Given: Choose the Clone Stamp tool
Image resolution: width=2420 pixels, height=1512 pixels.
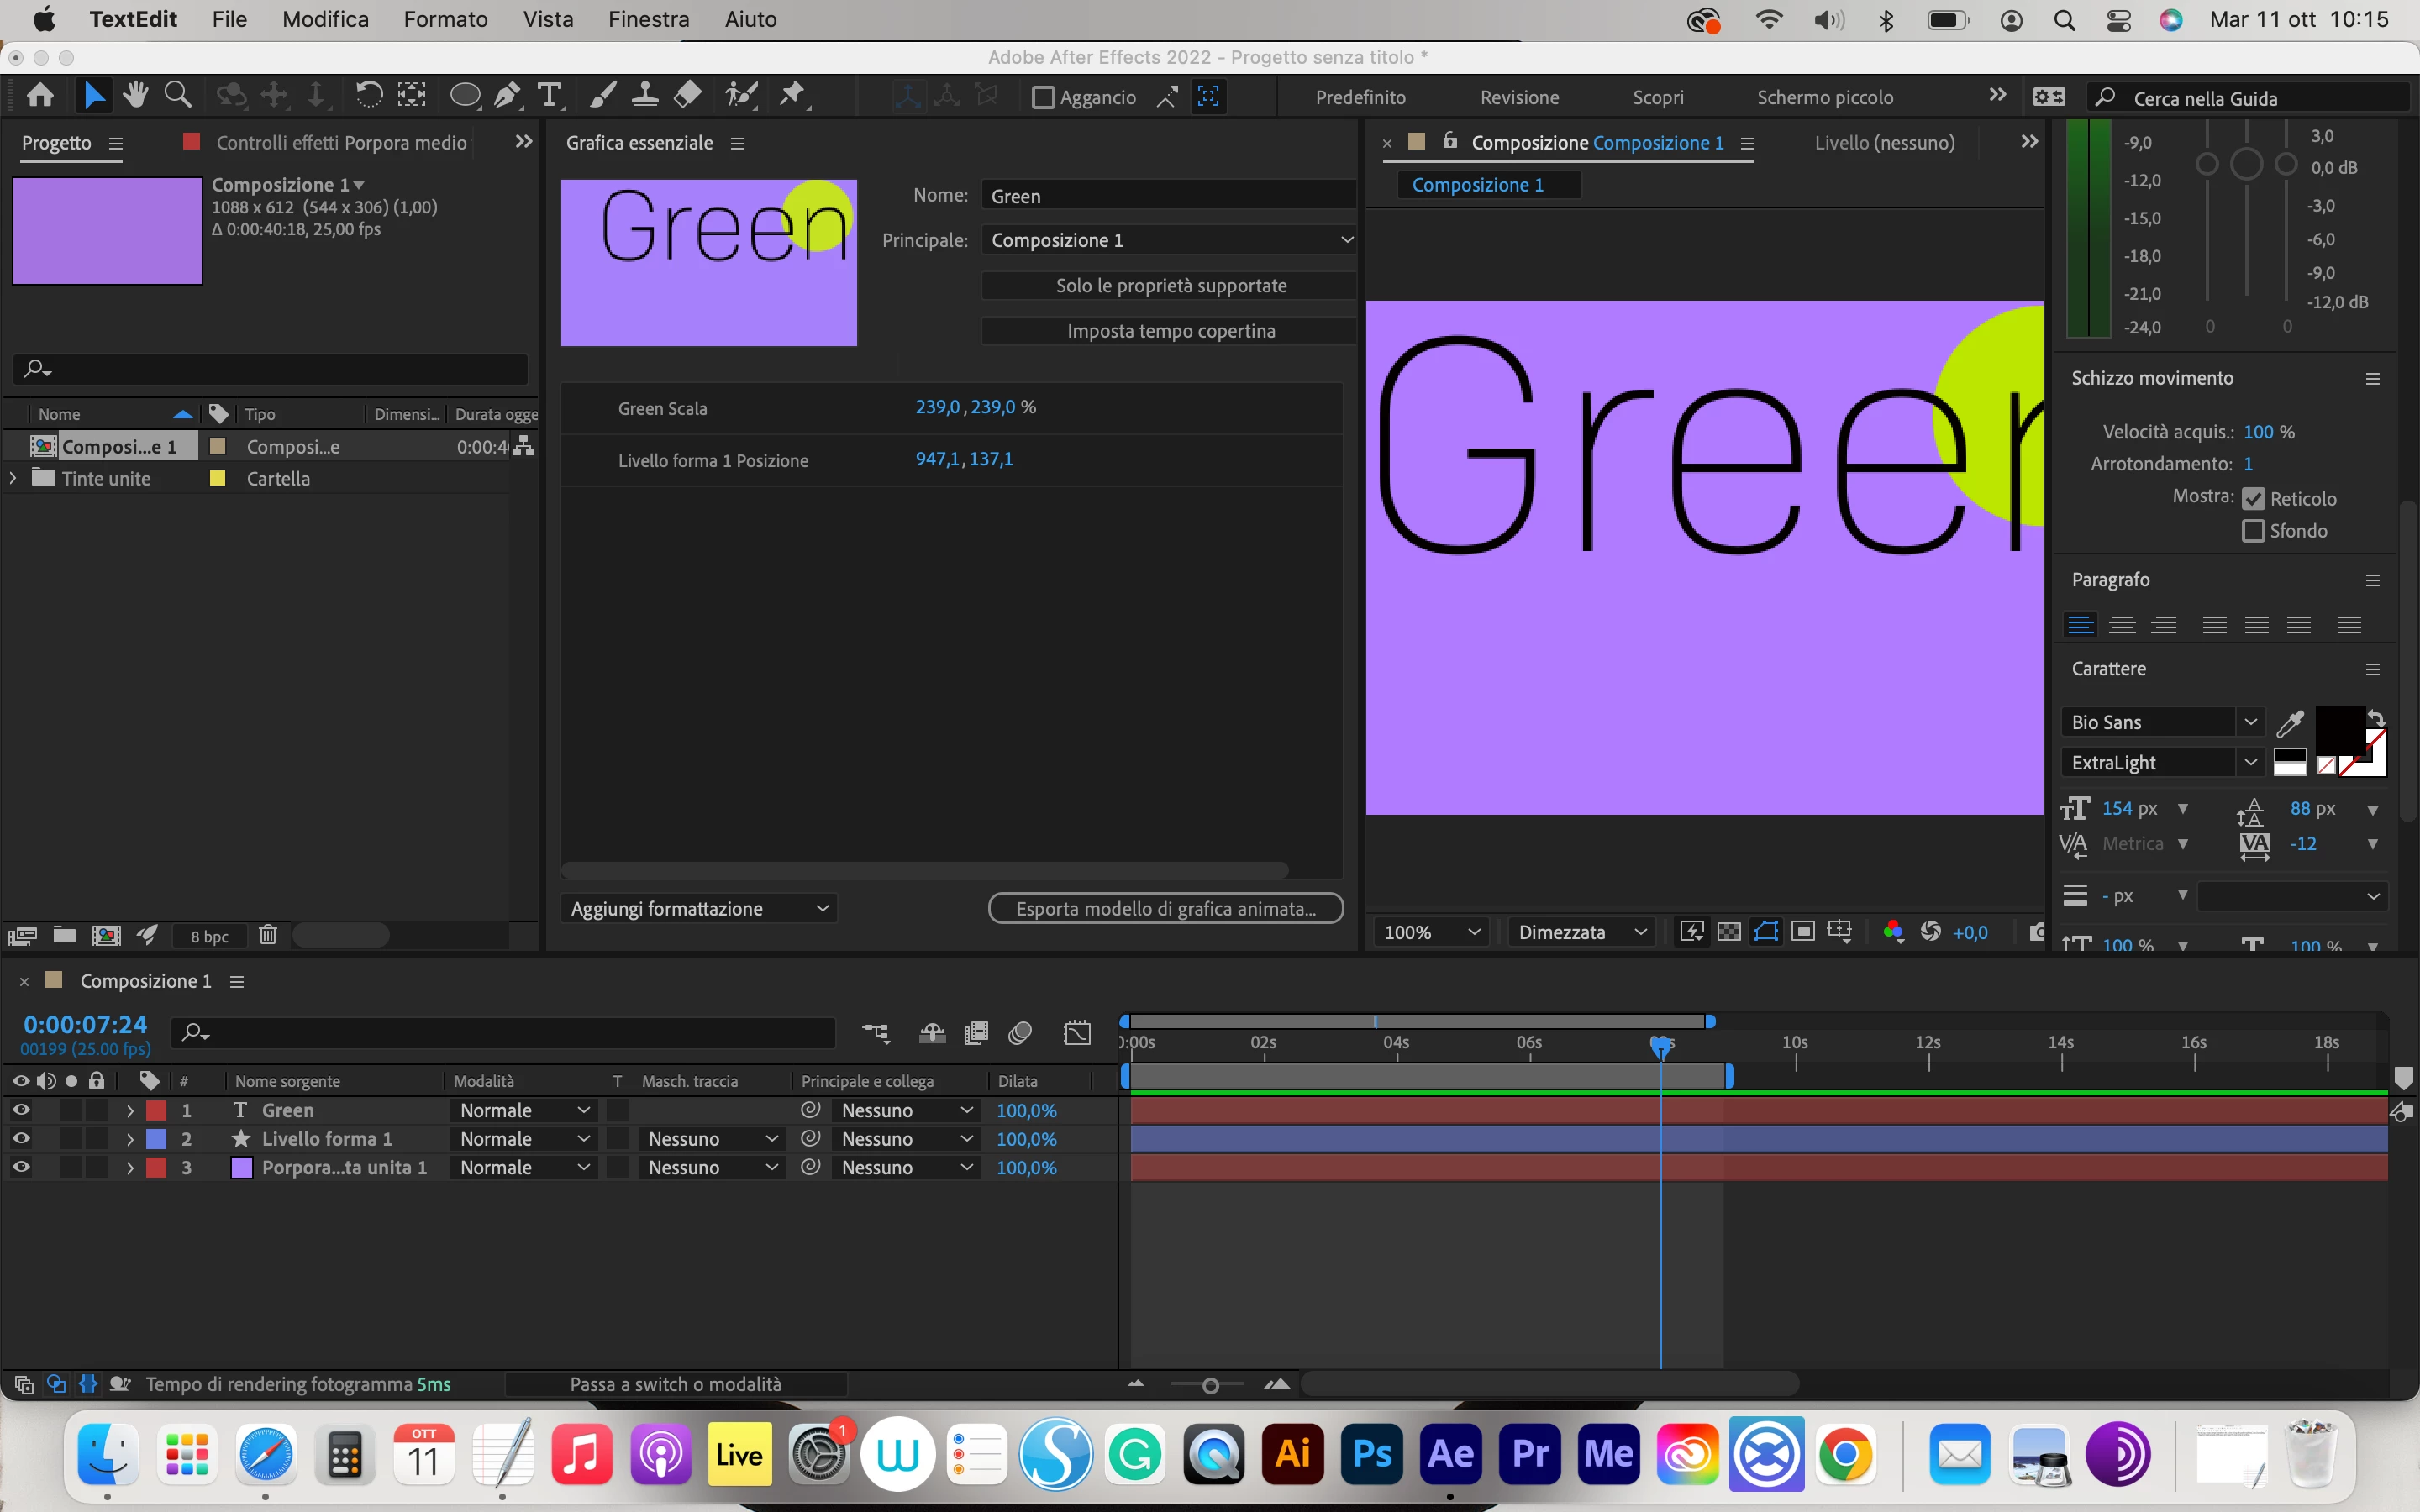Looking at the screenshot, I should [x=645, y=96].
